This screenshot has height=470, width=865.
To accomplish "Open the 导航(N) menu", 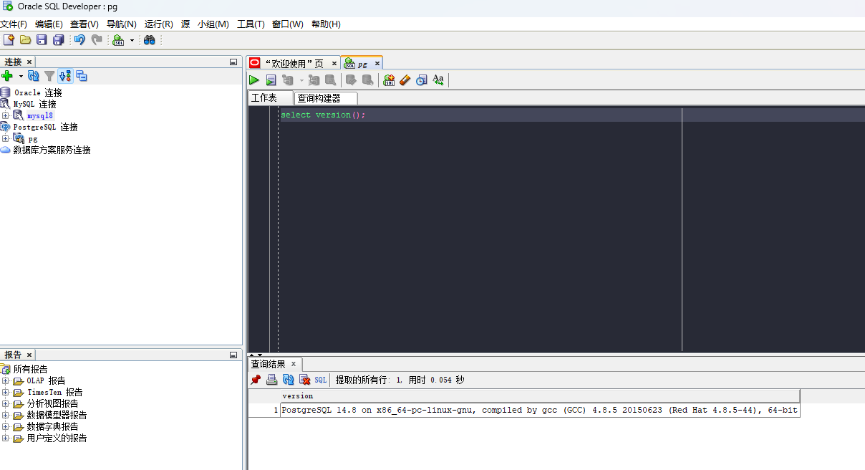I will (122, 24).
